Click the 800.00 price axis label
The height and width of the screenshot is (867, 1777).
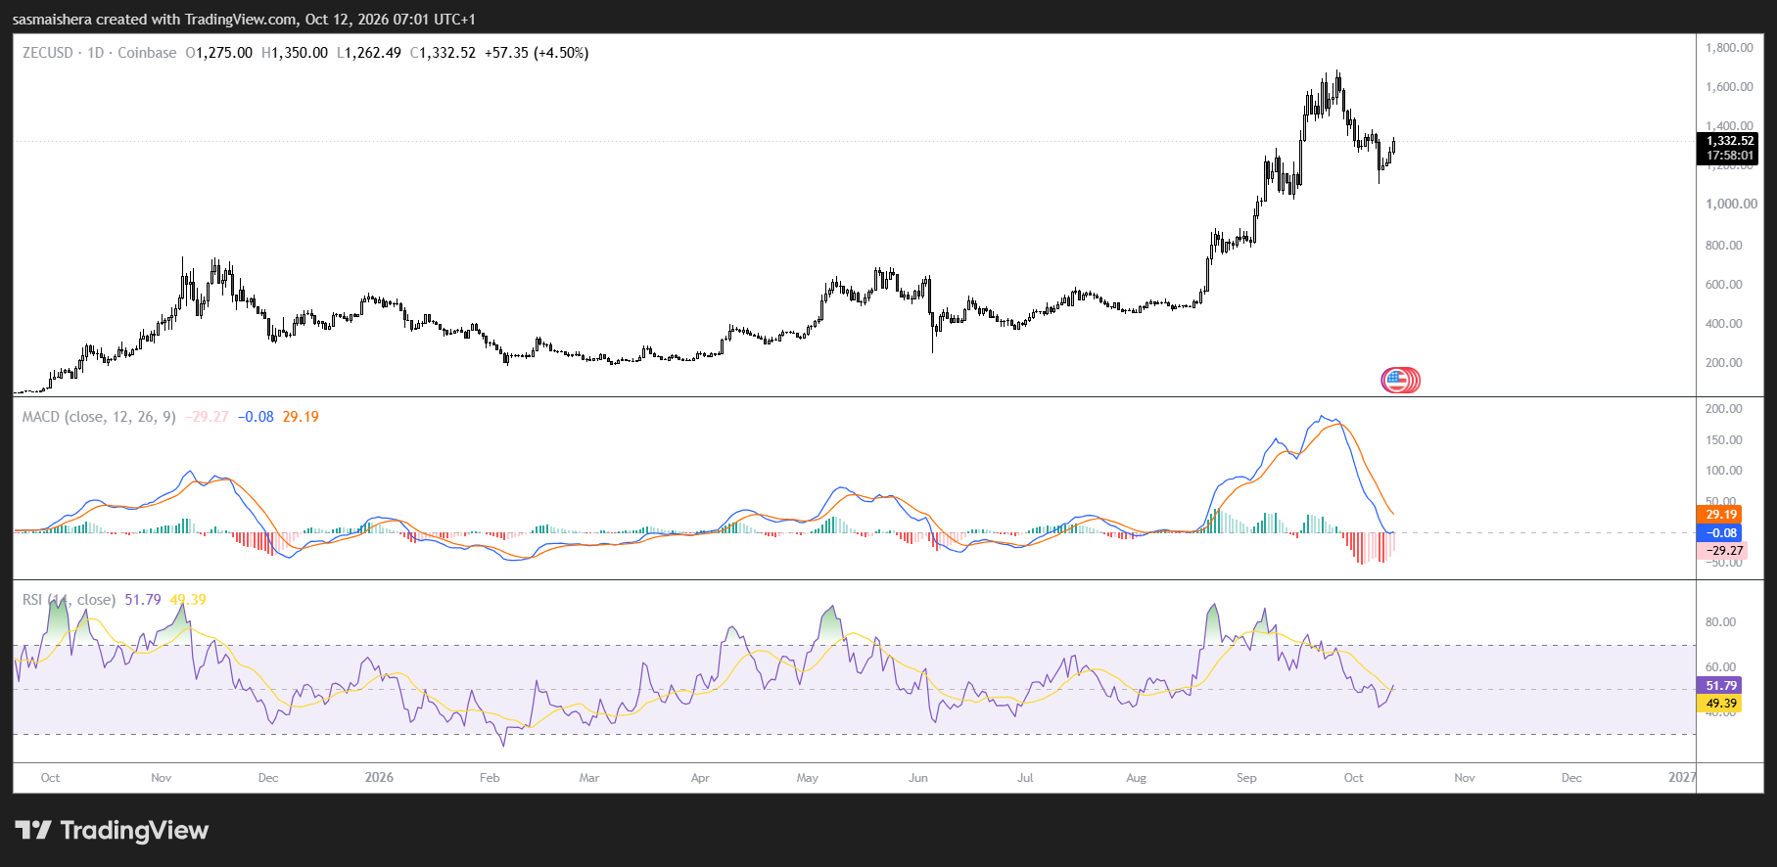[x=1724, y=246]
